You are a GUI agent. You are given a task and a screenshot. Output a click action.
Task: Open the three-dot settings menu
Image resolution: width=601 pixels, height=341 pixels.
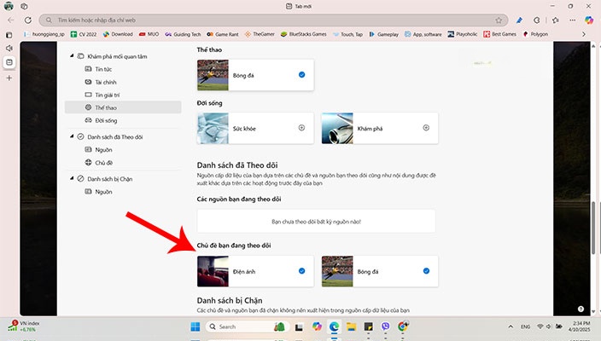click(x=572, y=20)
